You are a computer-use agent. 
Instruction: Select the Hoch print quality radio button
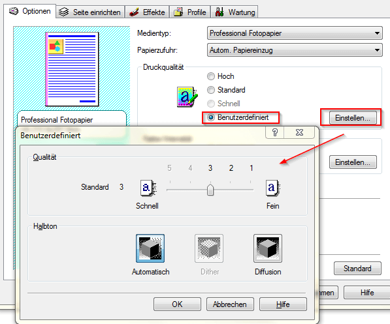211,76
